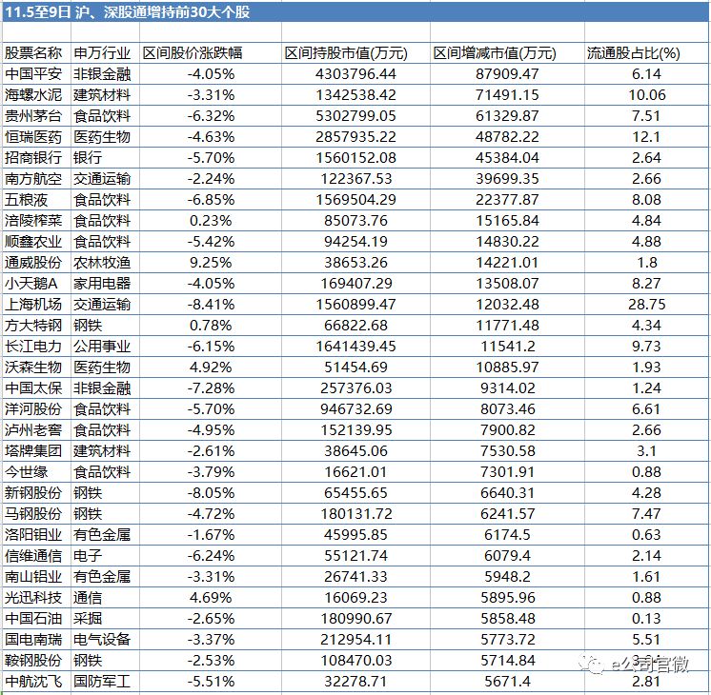Click the industry cell 农林牧渔
Viewport: 711px width, 695px height.
pos(102,263)
